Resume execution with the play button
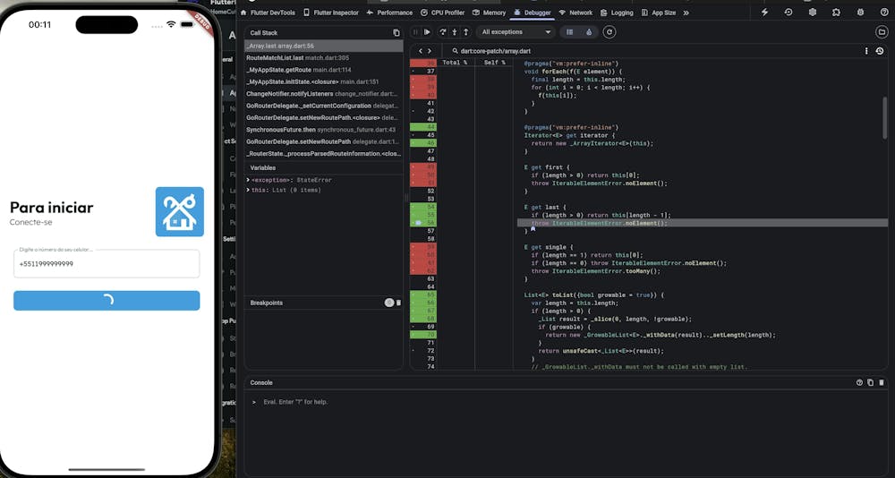 pos(427,32)
